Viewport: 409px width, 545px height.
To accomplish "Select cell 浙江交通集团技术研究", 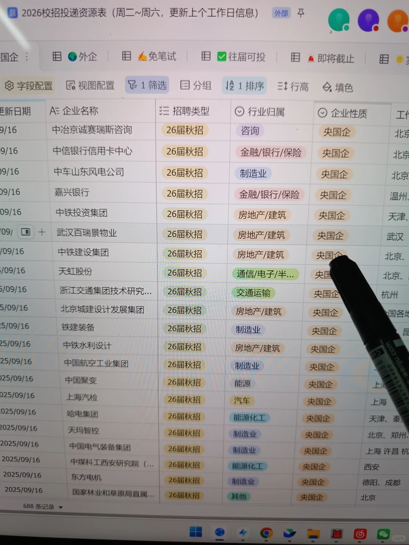I will click(106, 291).
